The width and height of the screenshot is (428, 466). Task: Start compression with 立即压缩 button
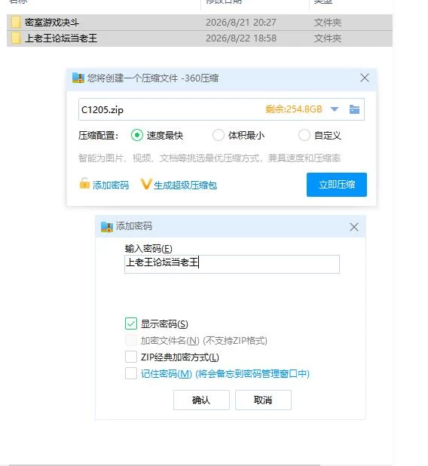337,185
